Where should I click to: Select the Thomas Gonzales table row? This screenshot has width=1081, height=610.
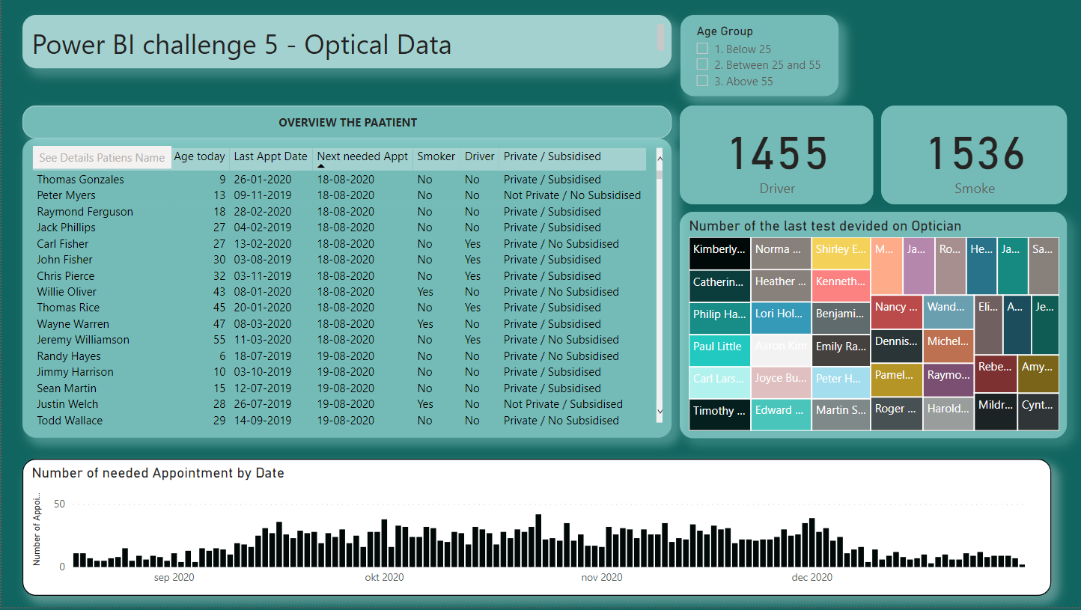click(340, 180)
